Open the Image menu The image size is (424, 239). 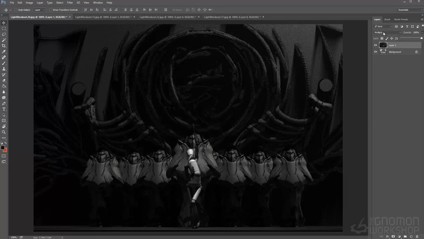(29, 3)
